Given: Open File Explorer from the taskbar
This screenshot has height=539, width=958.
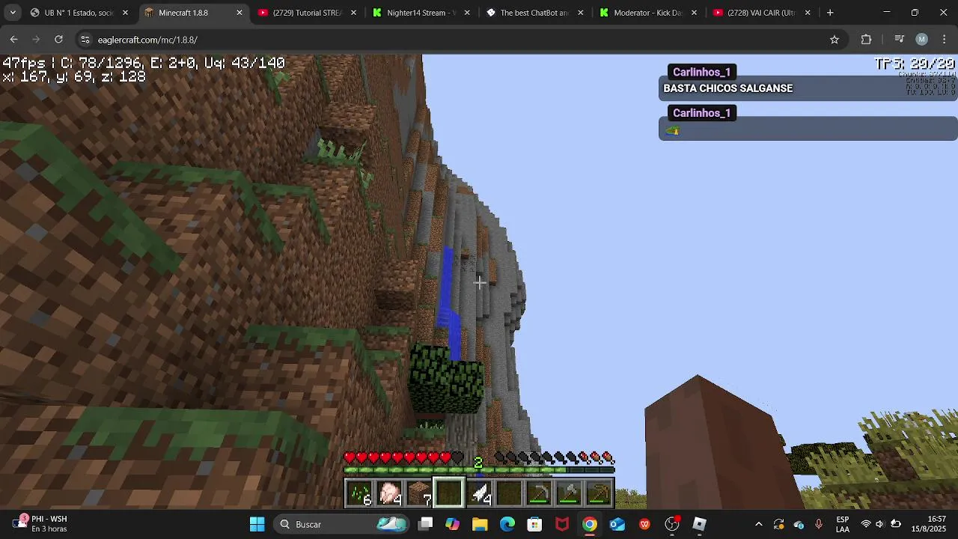Looking at the screenshot, I should pyautogui.click(x=480, y=524).
